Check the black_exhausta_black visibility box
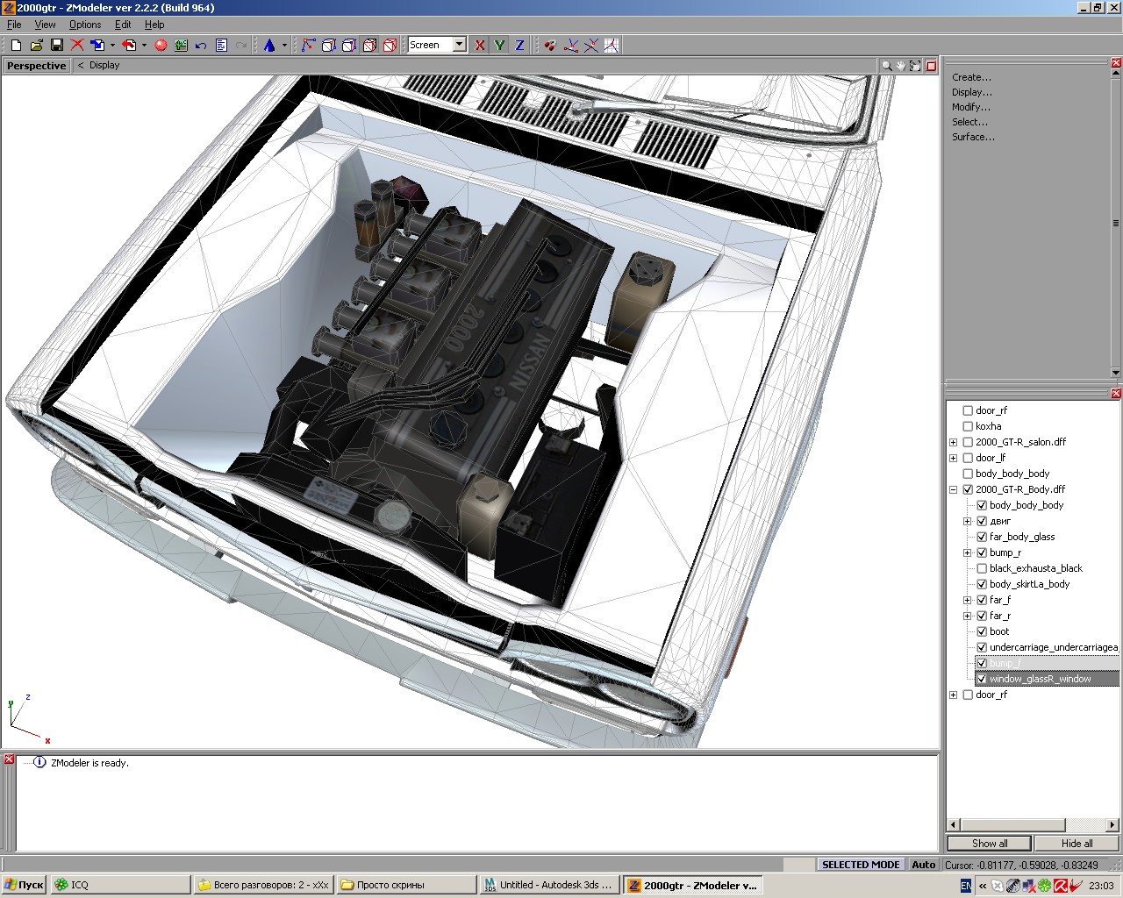The image size is (1123, 898). [982, 568]
